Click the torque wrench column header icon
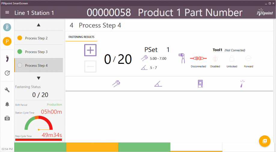This screenshot has height=152, width=276. pos(116,84)
